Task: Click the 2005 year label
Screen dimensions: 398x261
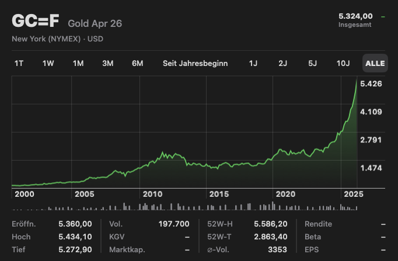Action: tap(84, 194)
